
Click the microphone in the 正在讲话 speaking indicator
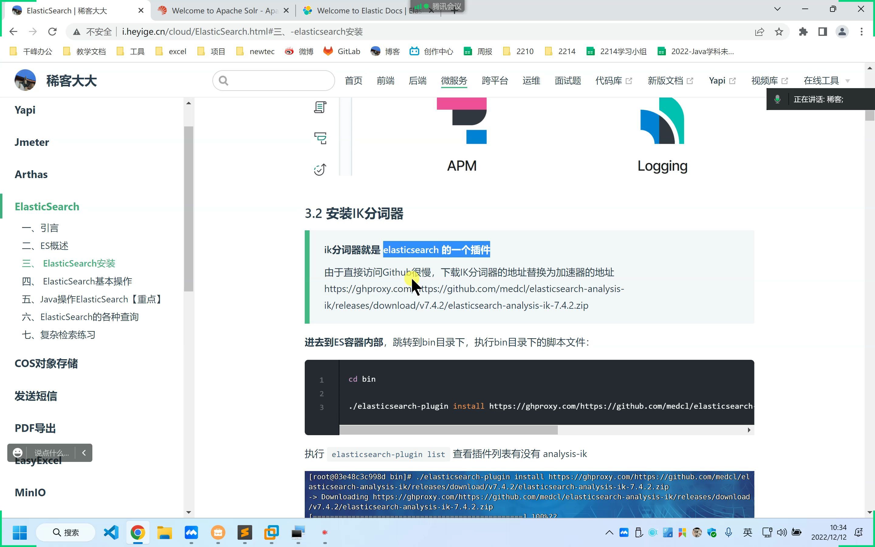tap(777, 99)
